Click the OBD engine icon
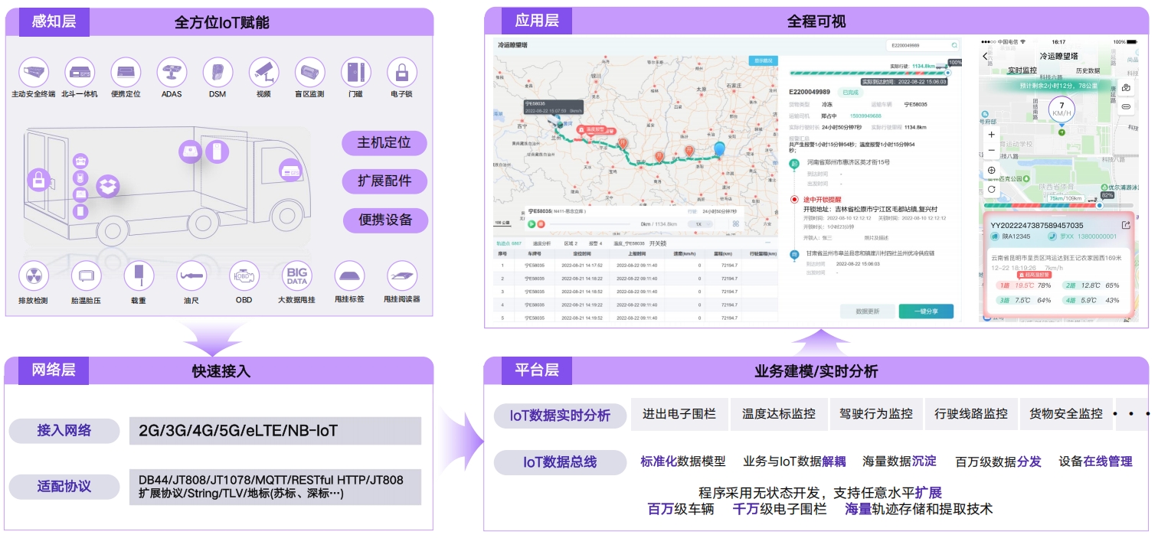1158x538 pixels. pyautogui.click(x=244, y=276)
